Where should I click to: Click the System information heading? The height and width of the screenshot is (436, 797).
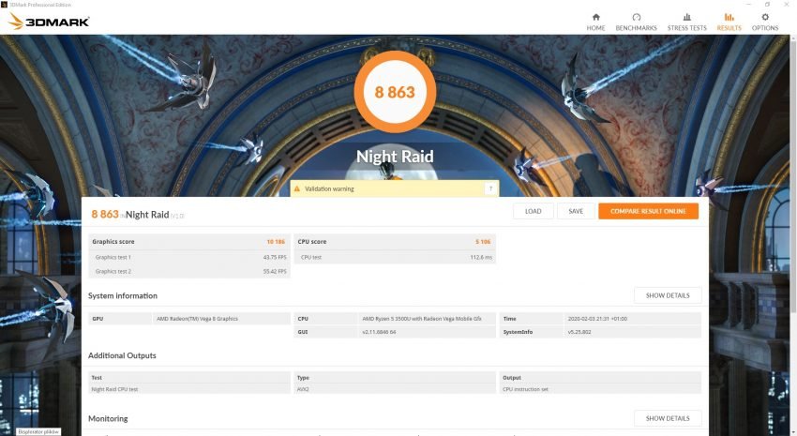pyautogui.click(x=123, y=295)
